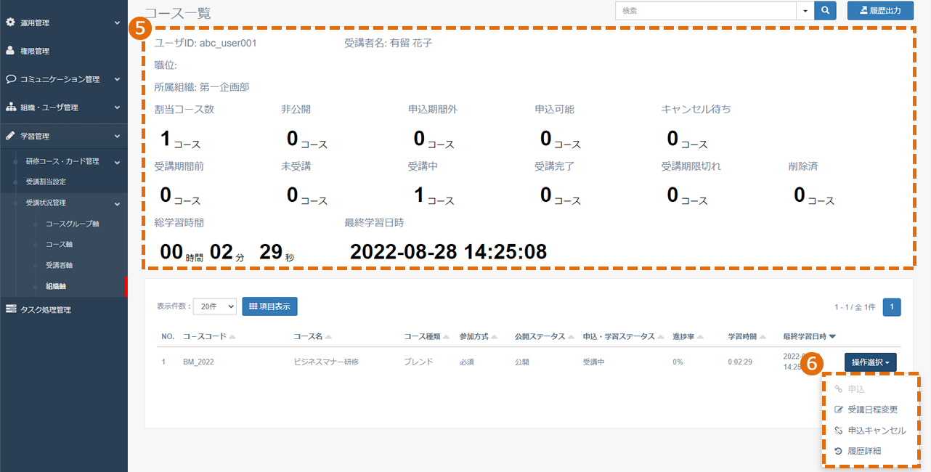Click the 項目表示 button

[269, 306]
